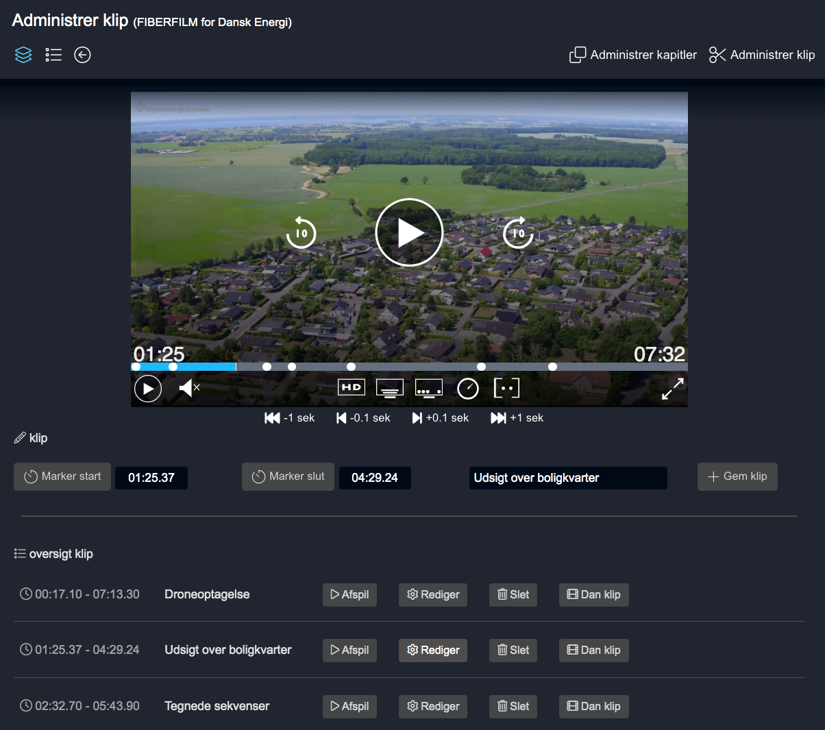Open the layers icon in top left
Image resolution: width=825 pixels, height=730 pixels.
[23, 54]
